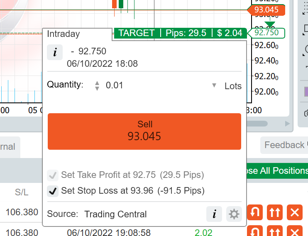Image resolution: width=308 pixels, height=236 pixels.
Task: Close the second position with X icon
Action: coord(295,231)
